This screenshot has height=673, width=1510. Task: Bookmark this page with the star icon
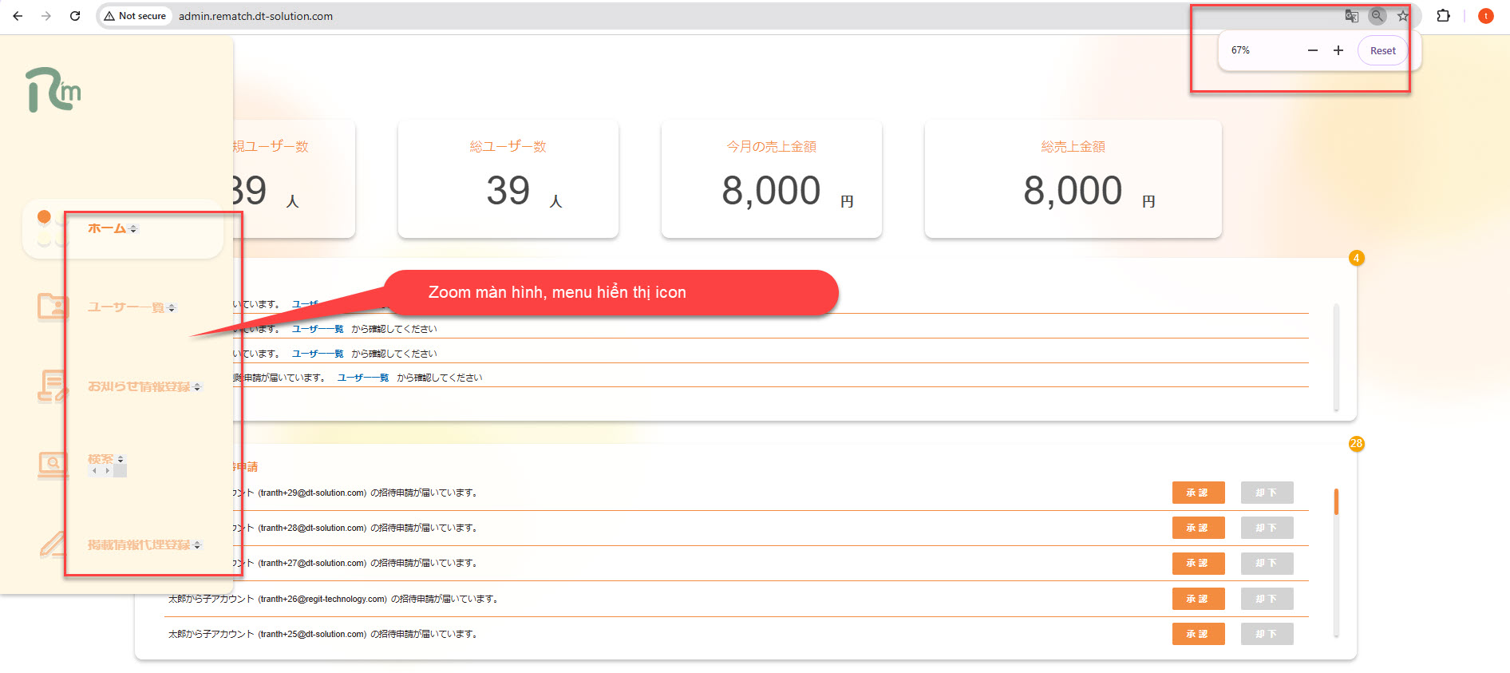click(x=1403, y=16)
